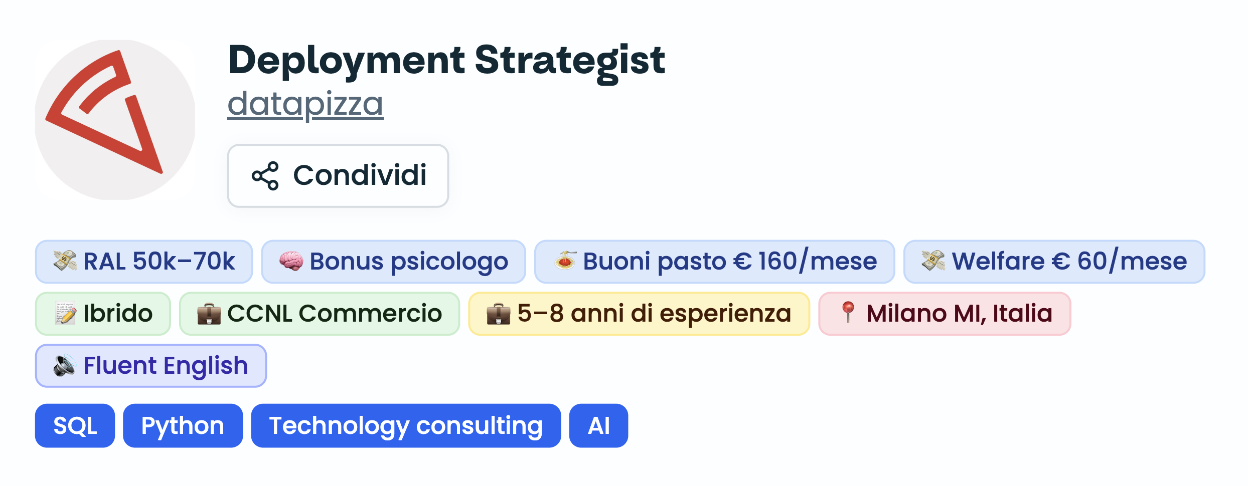Select the AI skill tag
Screen dimensions: 1248x486
[598, 425]
